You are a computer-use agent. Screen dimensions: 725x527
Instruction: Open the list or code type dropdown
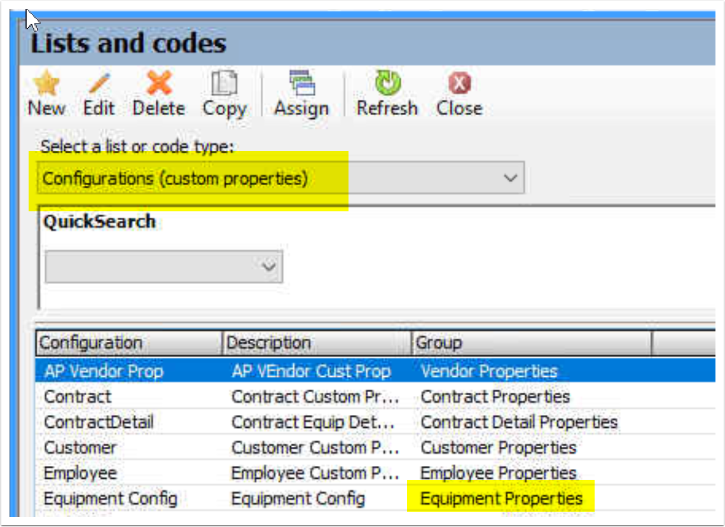281,178
